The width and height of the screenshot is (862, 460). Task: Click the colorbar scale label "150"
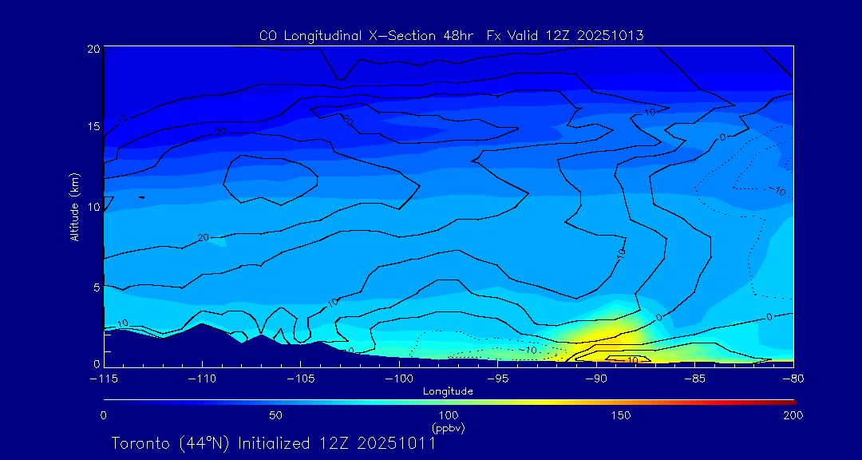point(621,416)
